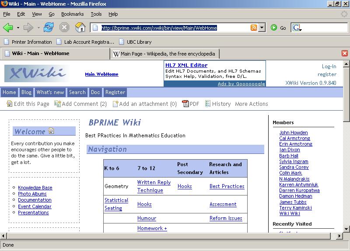Click the Google search engine icon
Image resolution: width=350 pixels, height=251 pixels.
click(297, 28)
